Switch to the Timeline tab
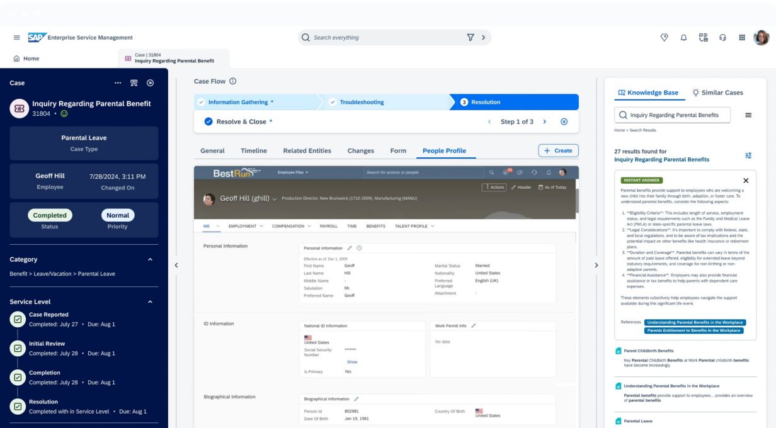The image size is (776, 428). (x=253, y=151)
